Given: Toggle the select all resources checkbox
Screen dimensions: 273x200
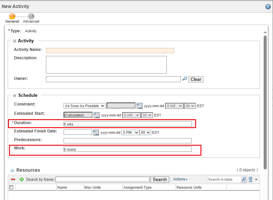Looking at the screenshot, I should (11, 187).
